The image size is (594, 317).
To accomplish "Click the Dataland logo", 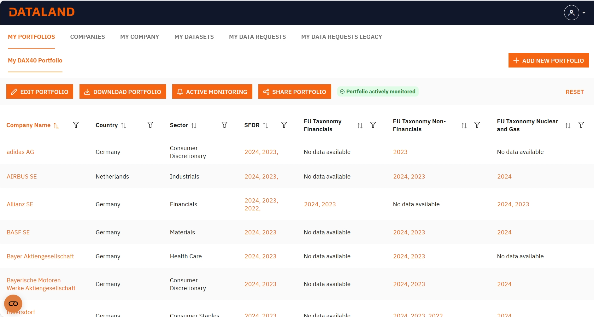I will pyautogui.click(x=42, y=12).
